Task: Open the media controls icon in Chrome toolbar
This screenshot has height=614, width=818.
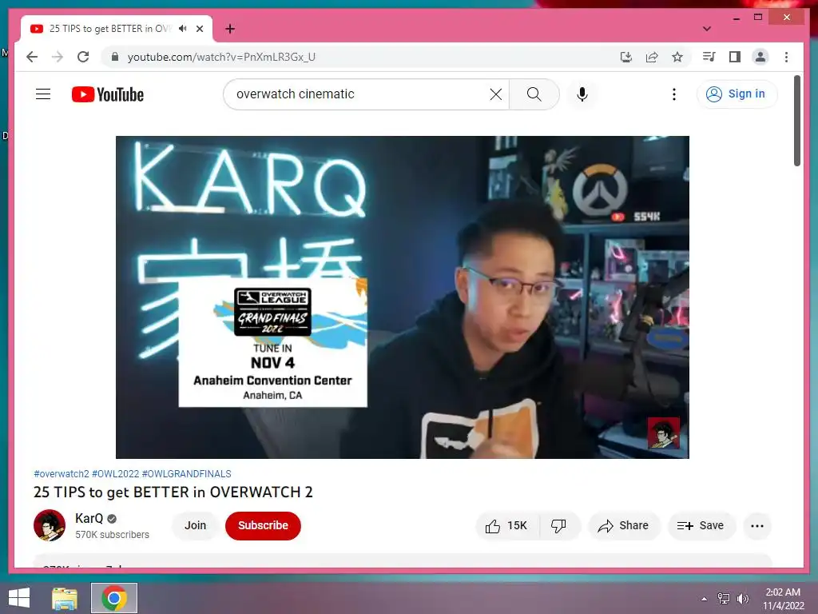Action: (709, 57)
